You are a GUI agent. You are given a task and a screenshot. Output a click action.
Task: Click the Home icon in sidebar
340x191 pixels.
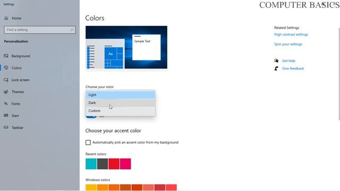coord(6,18)
